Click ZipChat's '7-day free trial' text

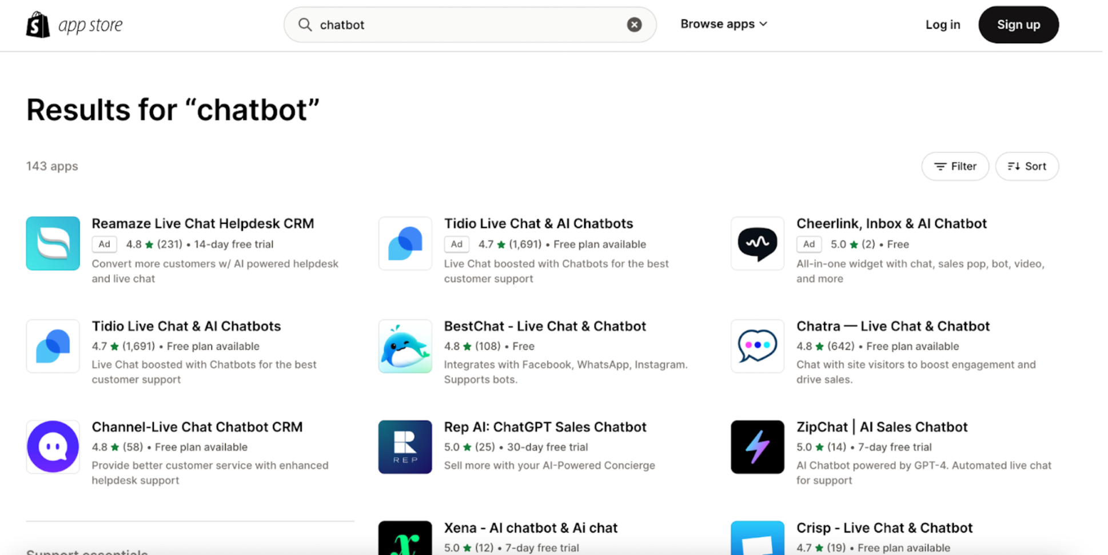pyautogui.click(x=894, y=447)
